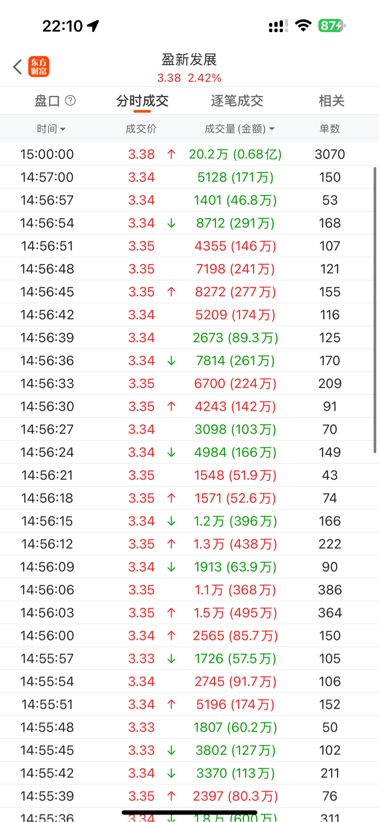
Task: Open the 成交量(金额) dropdown
Action: (x=239, y=129)
